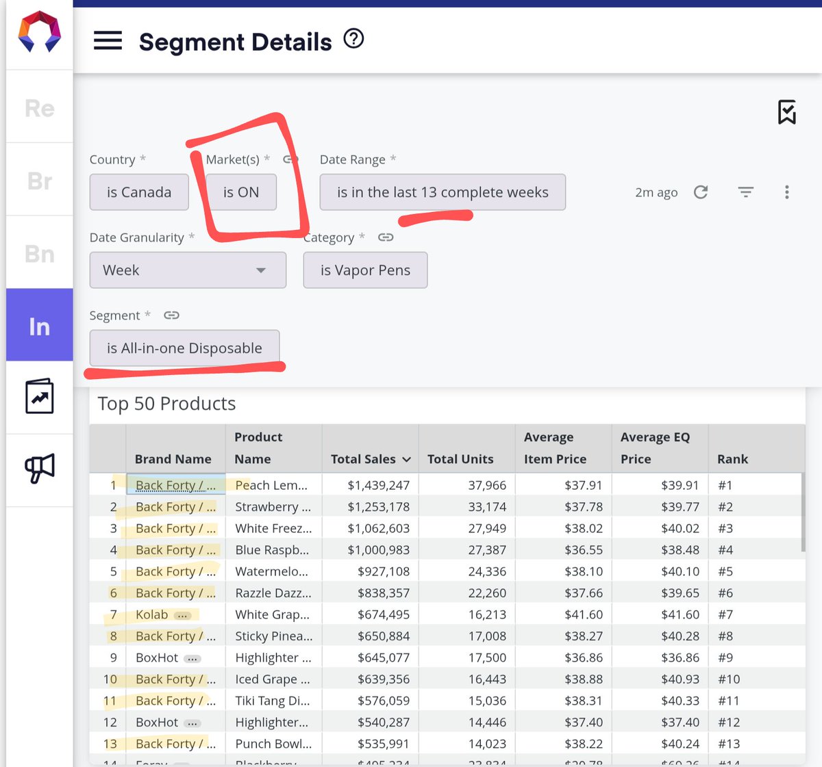Select Strawberry ... product cell
822x767 pixels.
273,507
